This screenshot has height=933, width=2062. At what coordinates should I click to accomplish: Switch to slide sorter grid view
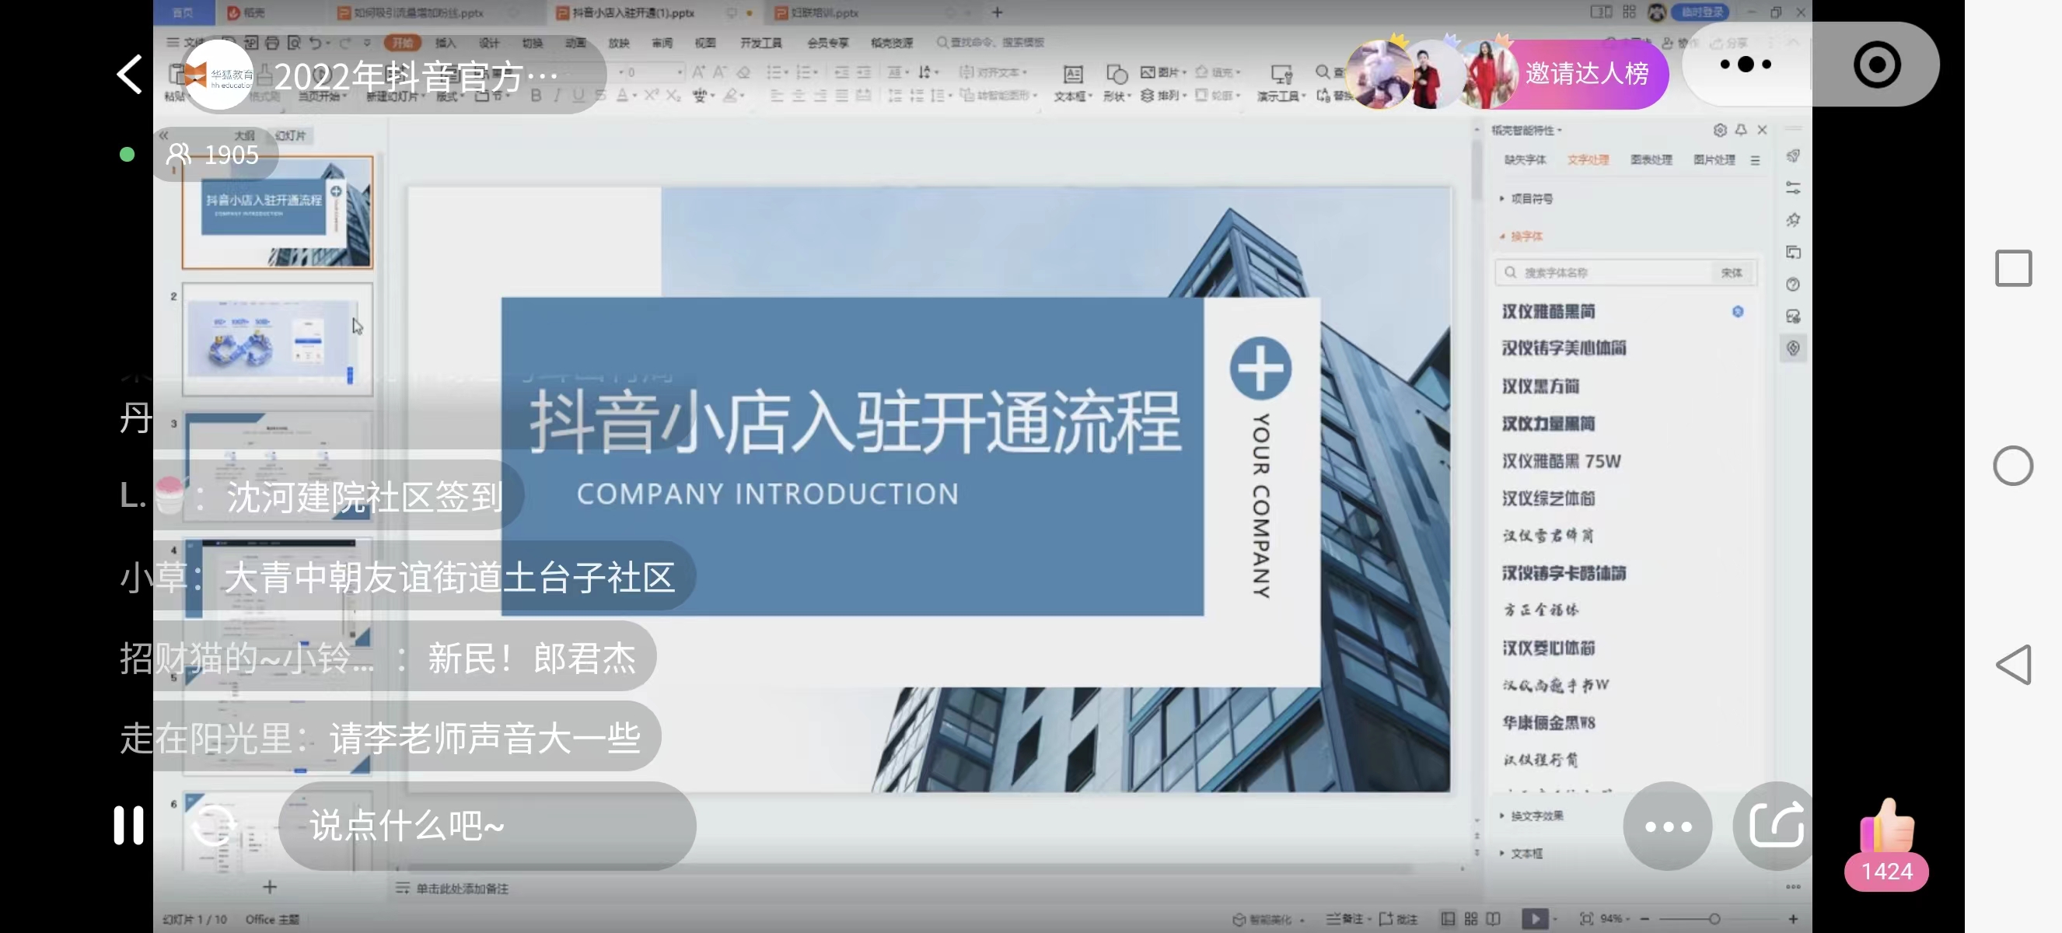pyautogui.click(x=1470, y=918)
